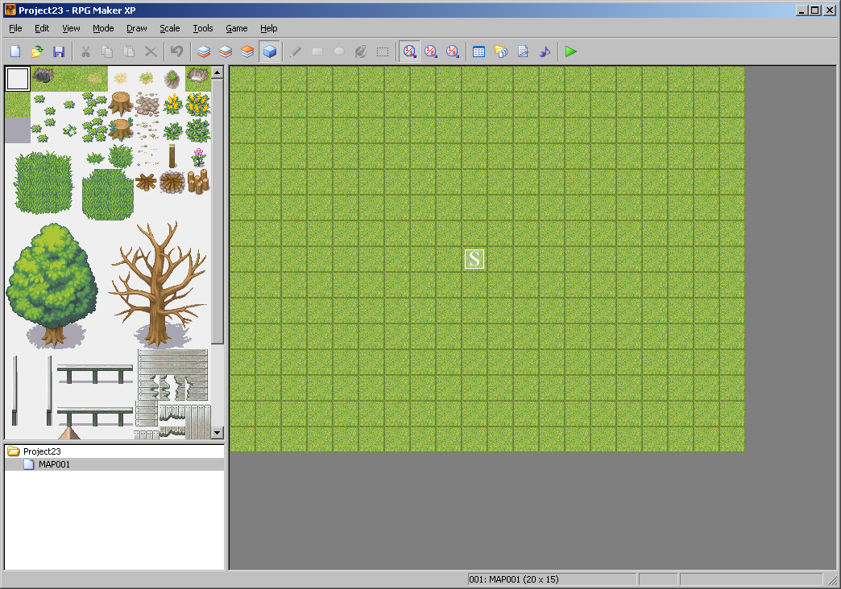Switch to Layer 2 editing mode
The height and width of the screenshot is (589, 841).
click(x=226, y=51)
